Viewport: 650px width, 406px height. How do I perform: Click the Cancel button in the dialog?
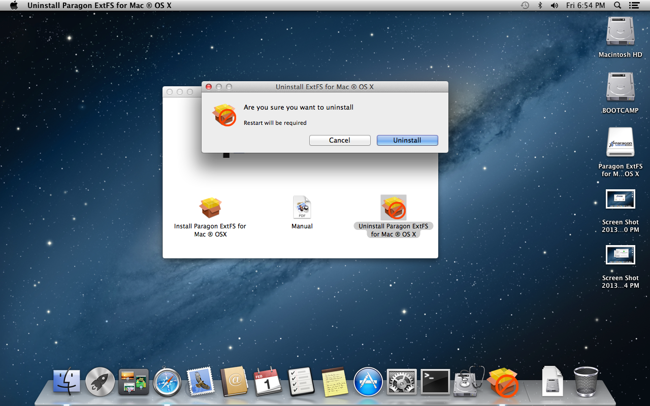pyautogui.click(x=340, y=140)
